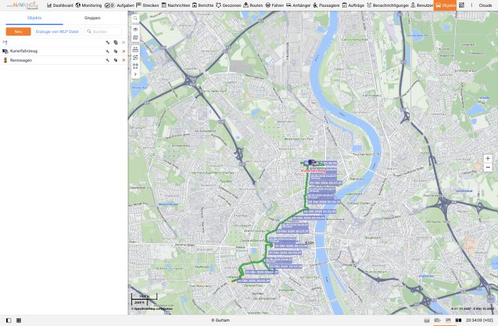This screenshot has width=498, height=326.
Task: Click the Kurierfahrzeug truck icon in list
Action: (x=5, y=51)
